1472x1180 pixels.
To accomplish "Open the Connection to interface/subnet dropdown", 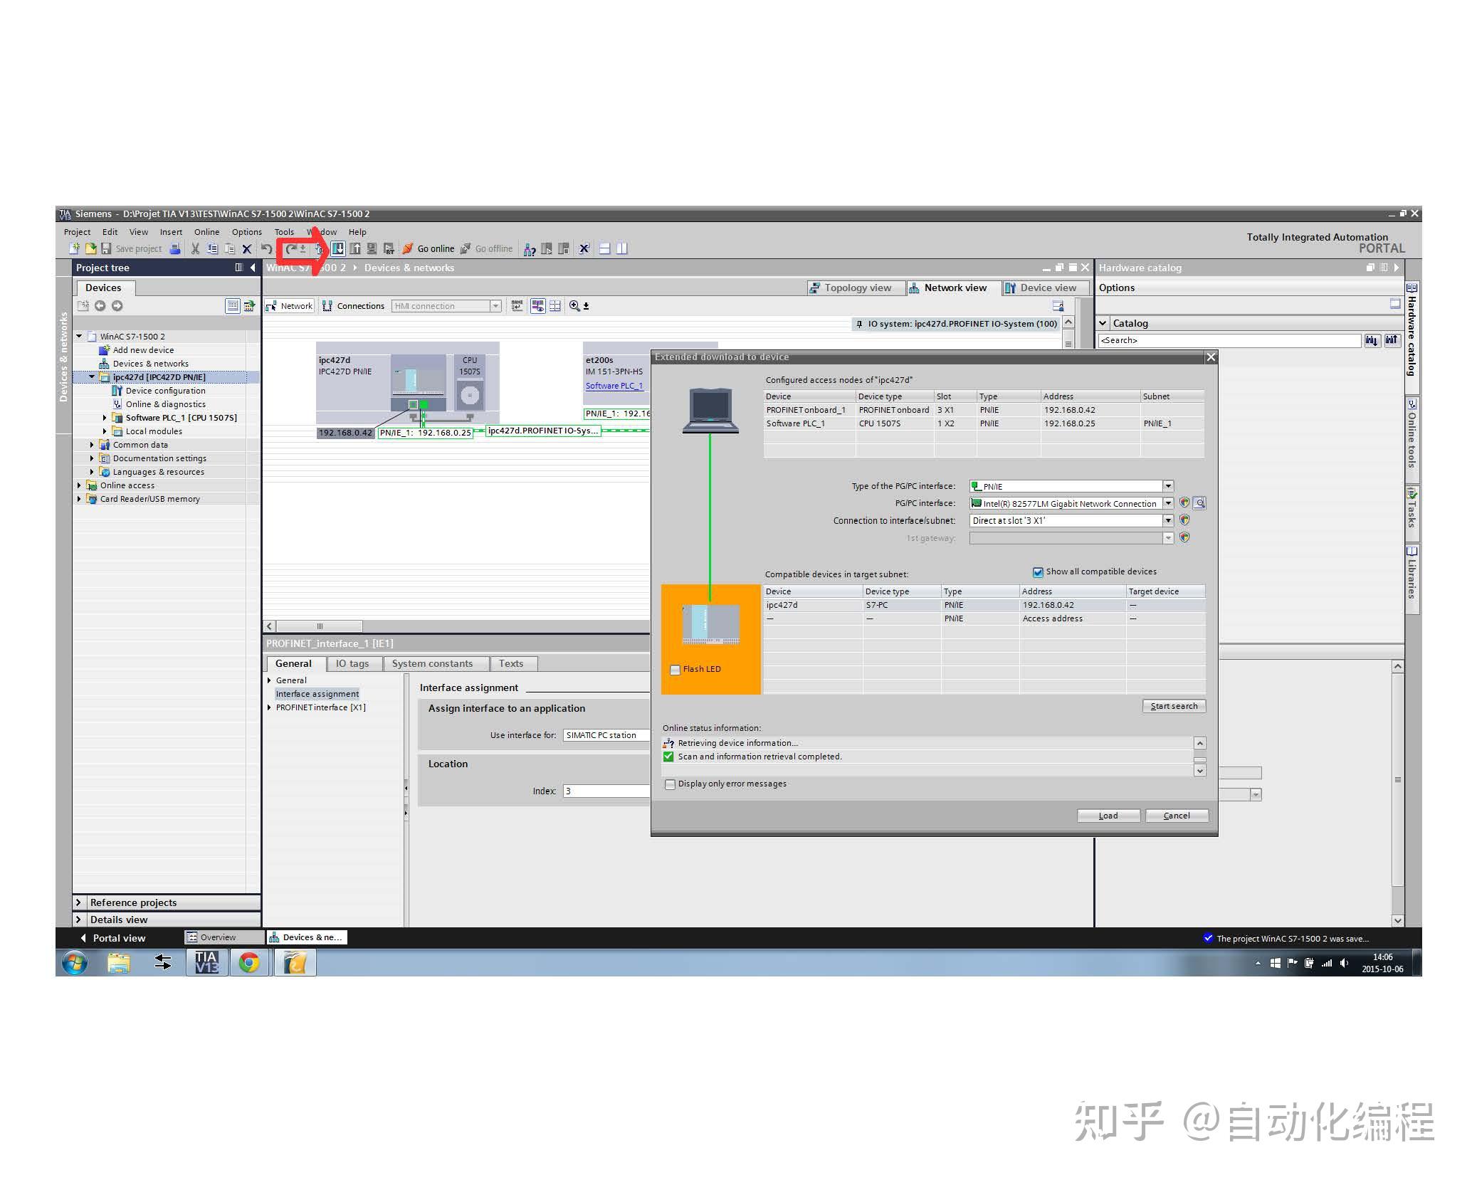I will pos(1168,520).
